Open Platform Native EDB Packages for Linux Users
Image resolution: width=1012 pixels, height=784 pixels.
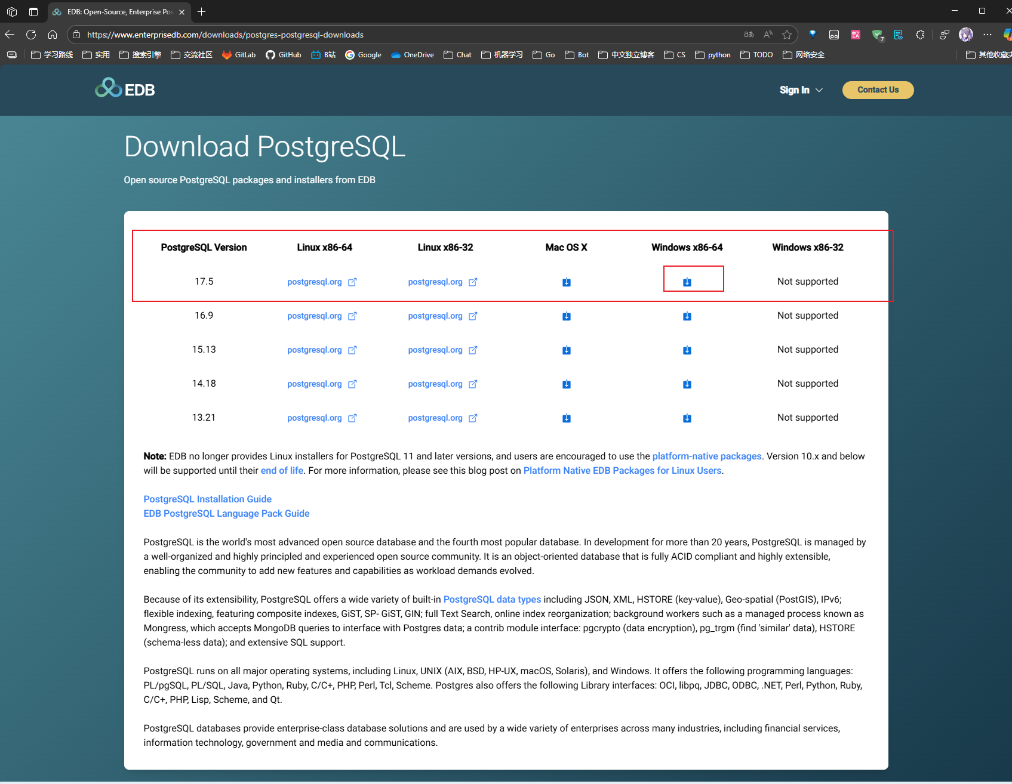[623, 471]
